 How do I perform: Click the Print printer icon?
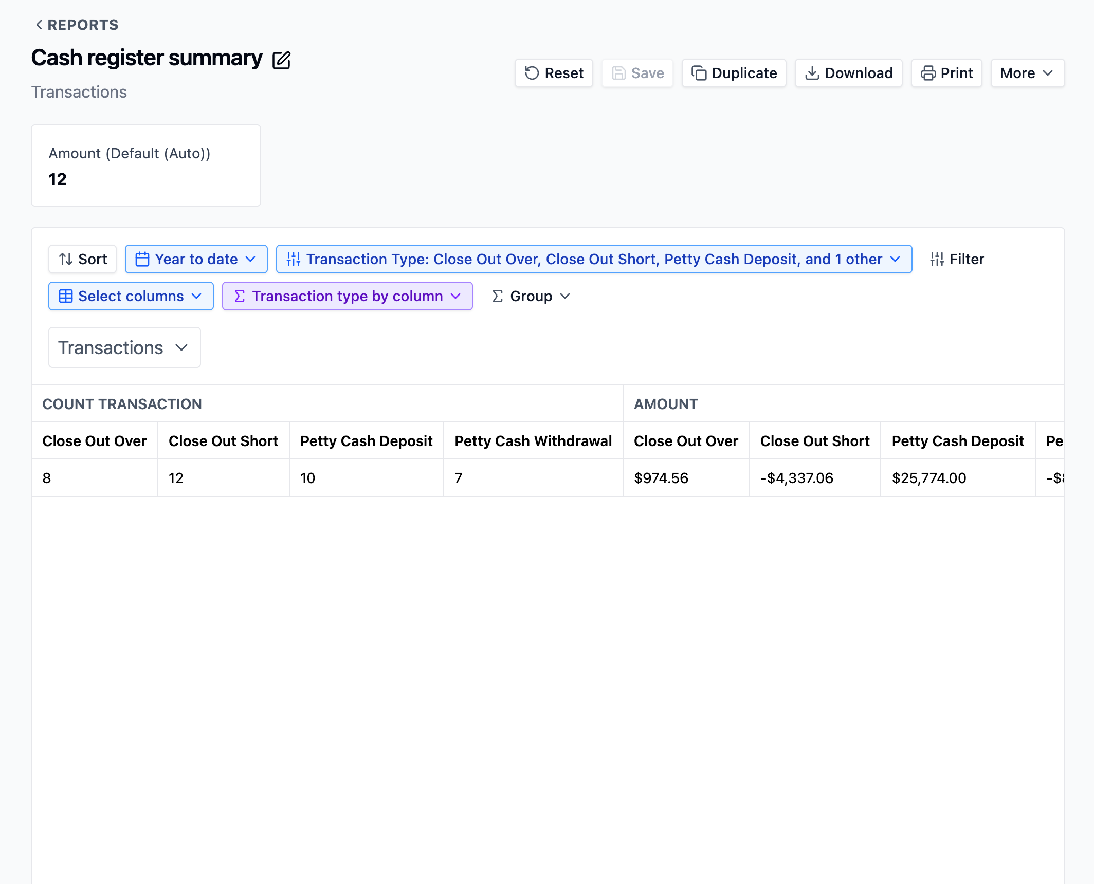927,73
